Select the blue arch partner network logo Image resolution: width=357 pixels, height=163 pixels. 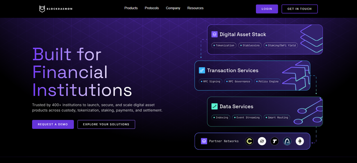[x=287, y=141]
